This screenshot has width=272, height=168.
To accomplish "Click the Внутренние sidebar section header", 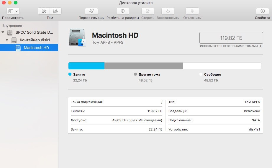I will [12, 26].
